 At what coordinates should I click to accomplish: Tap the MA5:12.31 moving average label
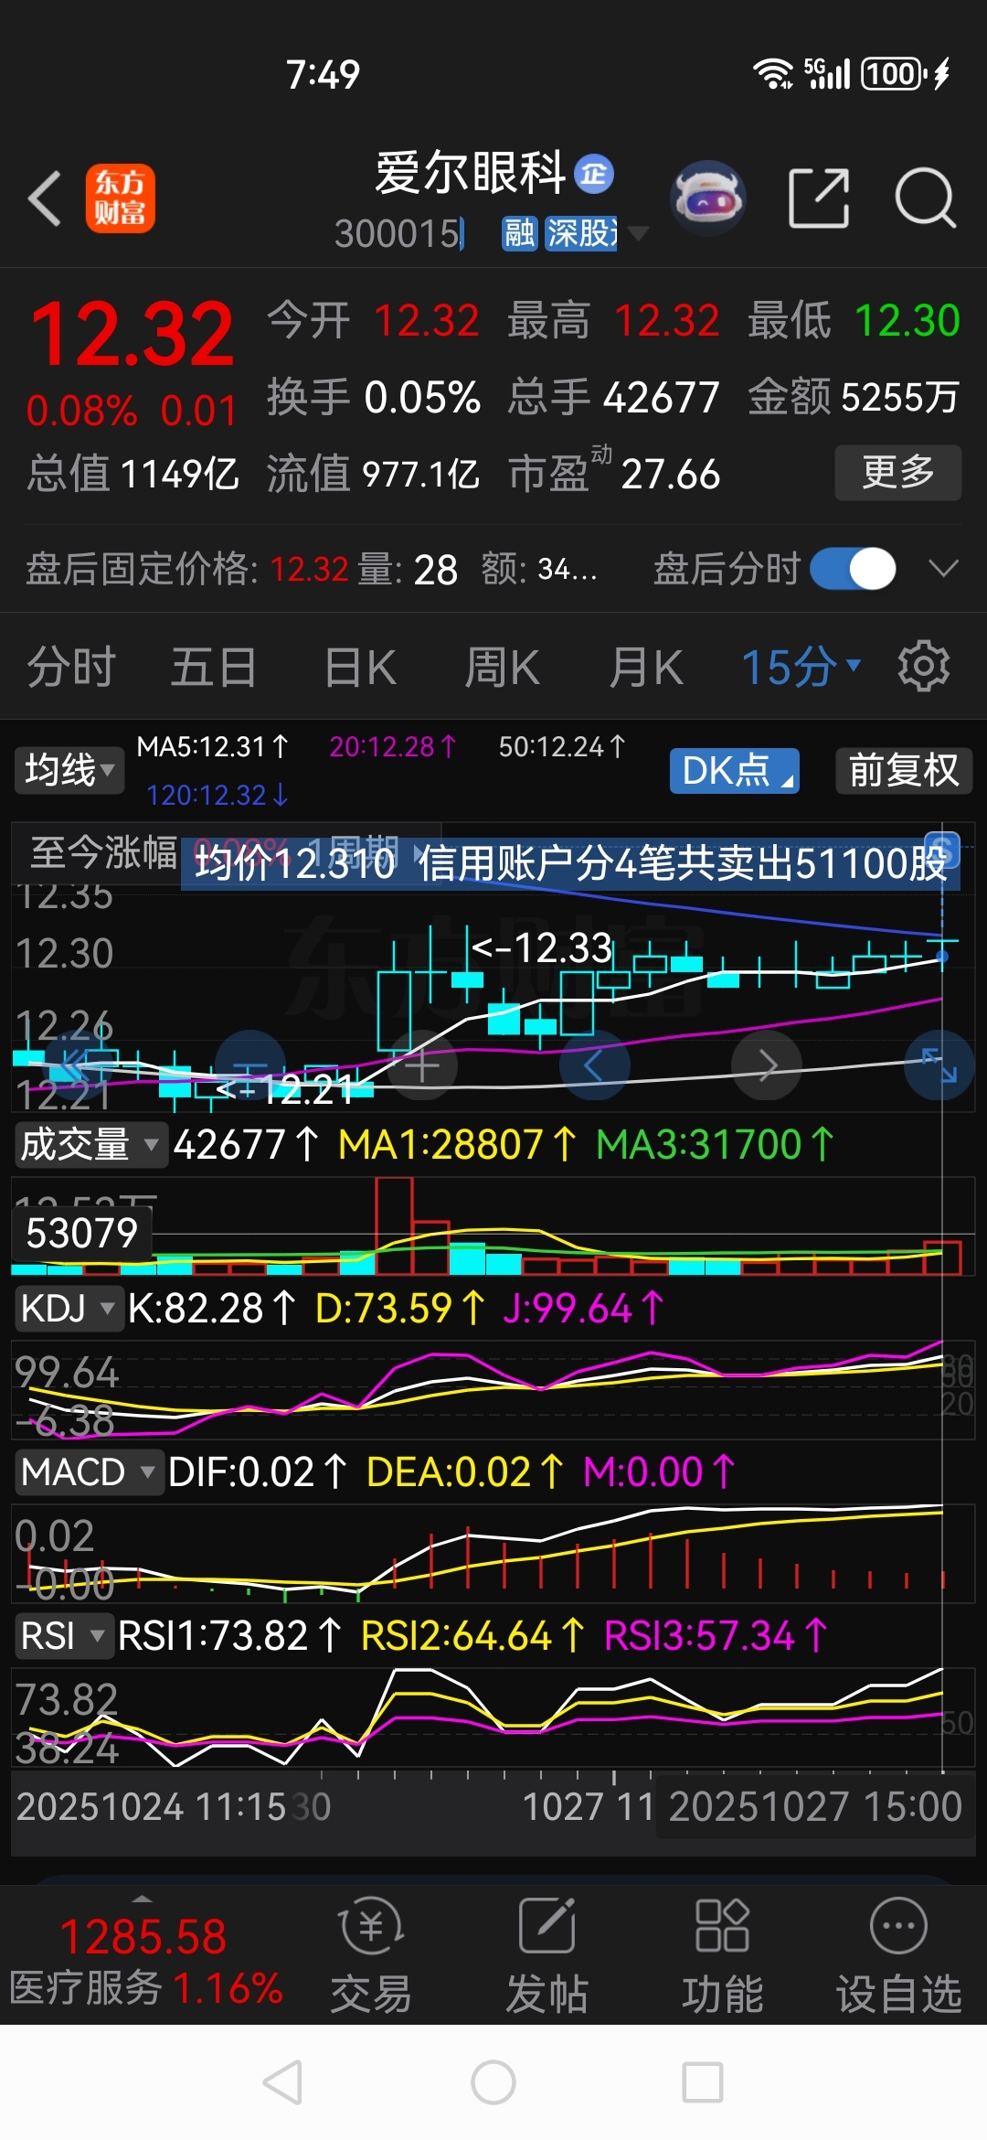[x=213, y=746]
